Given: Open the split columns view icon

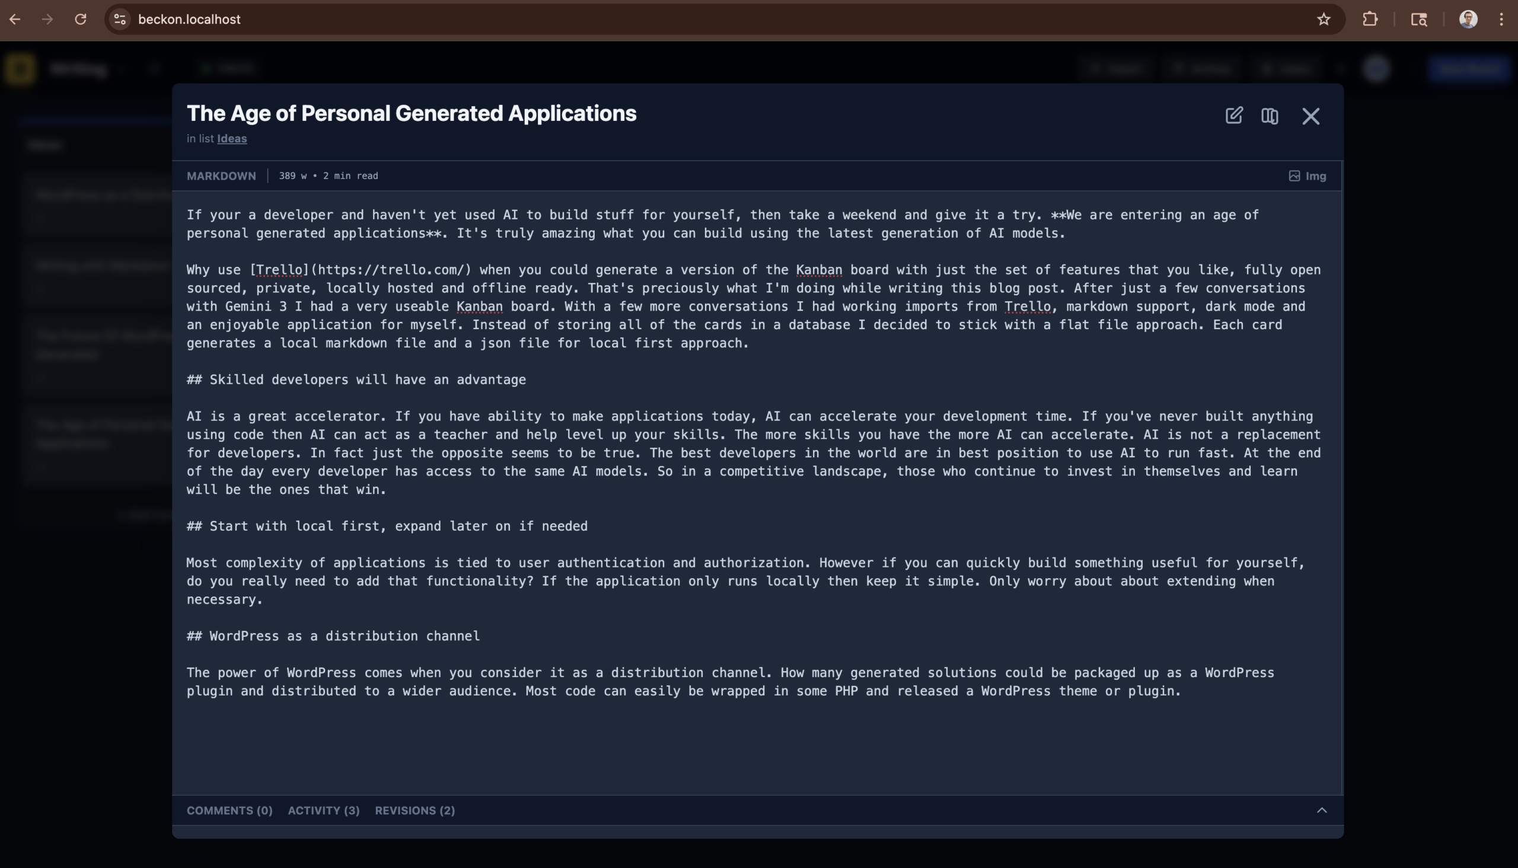Looking at the screenshot, I should tap(1270, 116).
